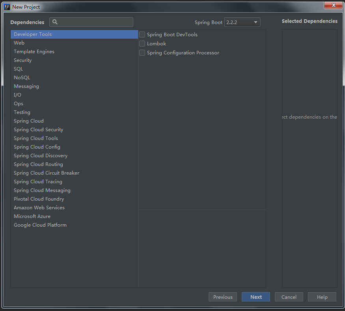Click the Spring Boot DevTools label
This screenshot has height=311, width=345.
(x=172, y=35)
